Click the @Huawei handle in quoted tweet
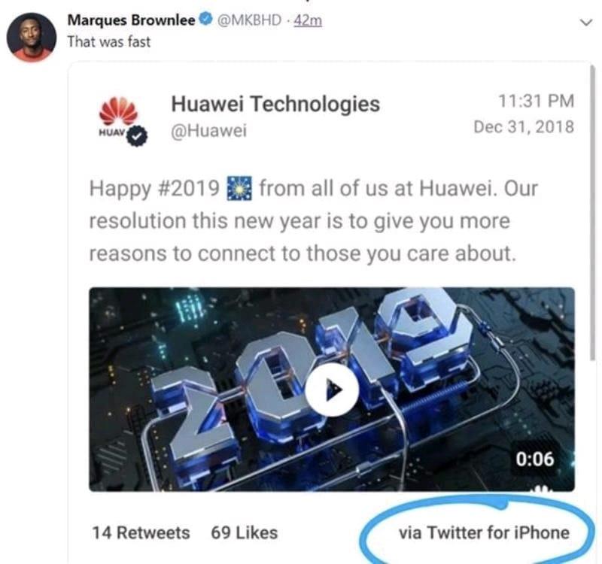Viewport: 602px width, 564px height. coord(208,131)
